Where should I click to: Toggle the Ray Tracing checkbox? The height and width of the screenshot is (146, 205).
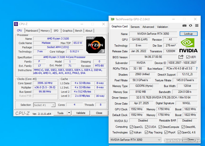[146, 132]
